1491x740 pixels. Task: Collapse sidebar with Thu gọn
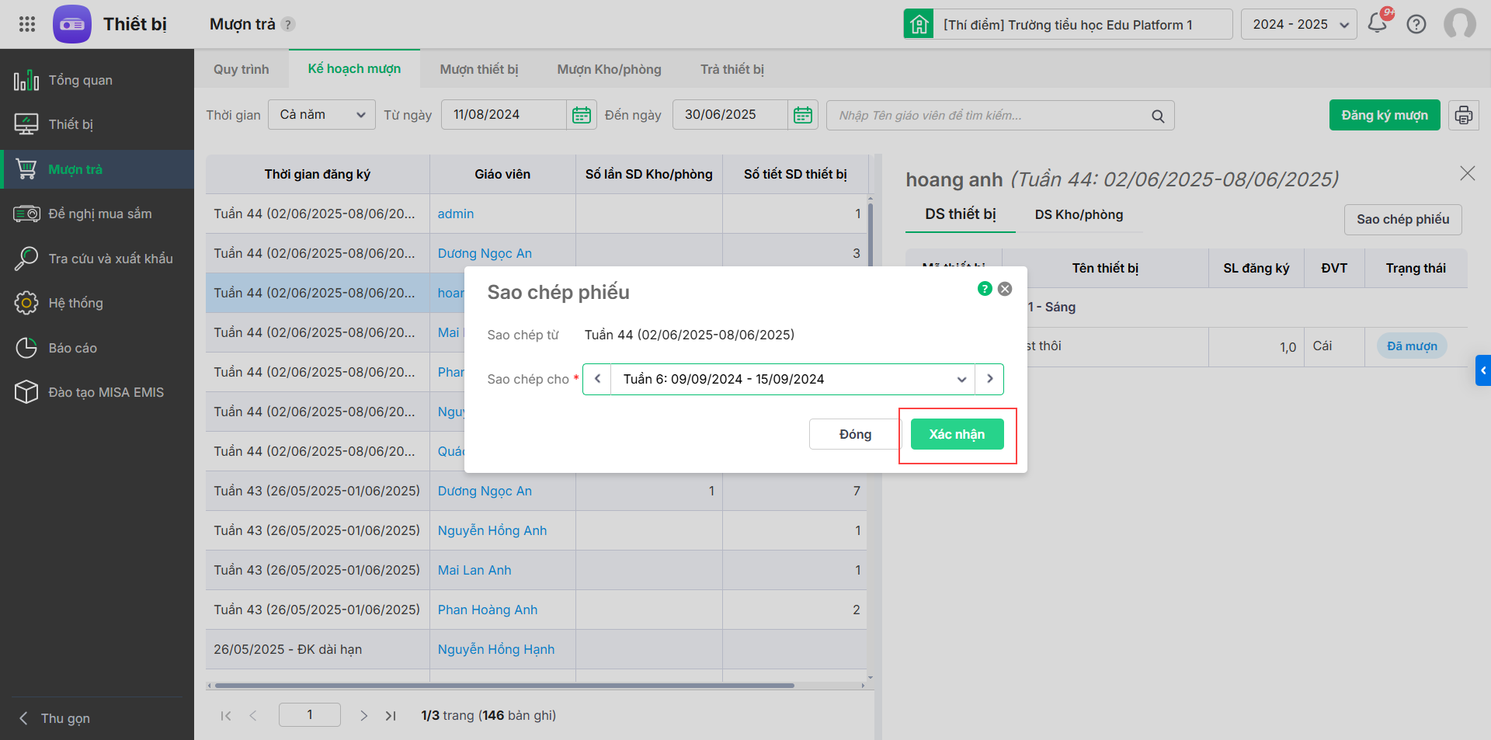tap(54, 718)
